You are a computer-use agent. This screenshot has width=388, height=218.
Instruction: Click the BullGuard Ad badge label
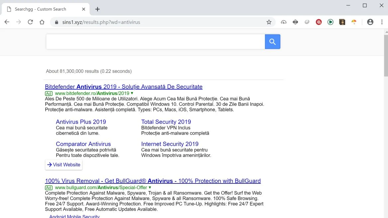point(49,187)
